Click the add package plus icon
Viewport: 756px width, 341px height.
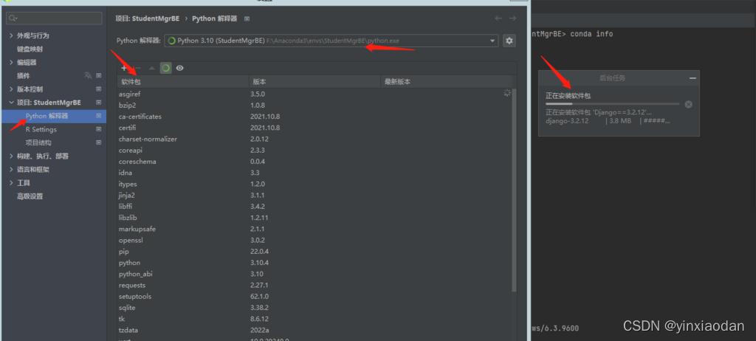point(124,69)
